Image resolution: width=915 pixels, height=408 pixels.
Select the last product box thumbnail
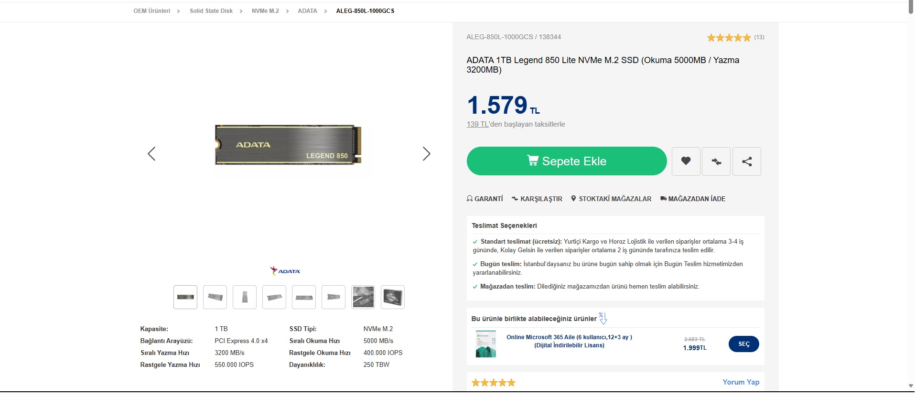tap(393, 297)
